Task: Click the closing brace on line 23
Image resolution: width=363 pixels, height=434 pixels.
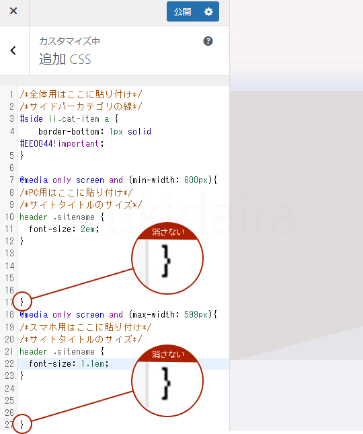Action: 22,375
